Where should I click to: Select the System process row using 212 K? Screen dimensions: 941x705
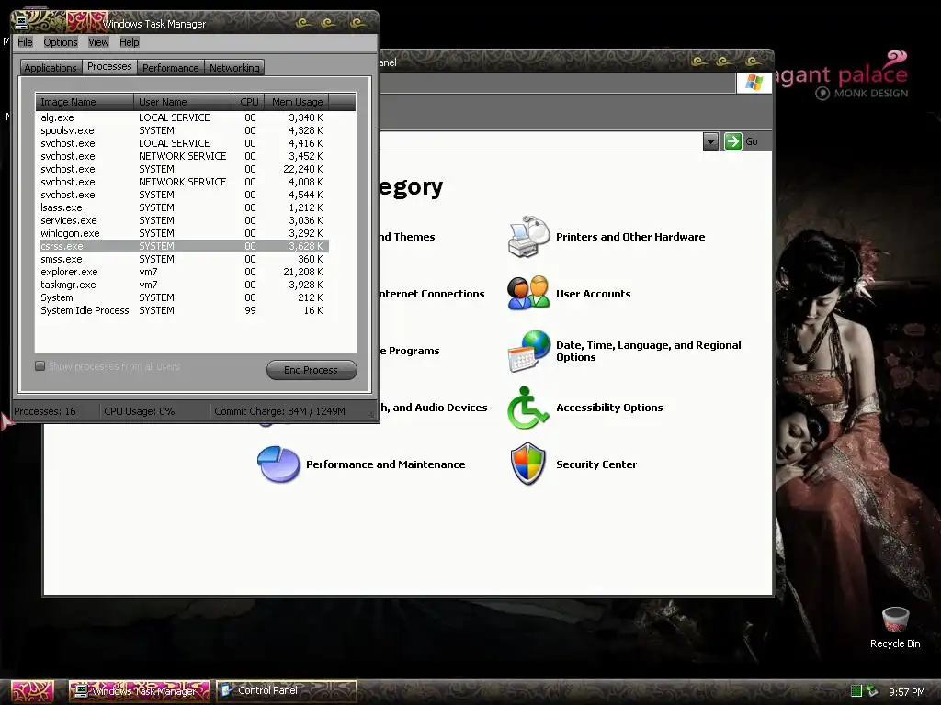(x=183, y=297)
